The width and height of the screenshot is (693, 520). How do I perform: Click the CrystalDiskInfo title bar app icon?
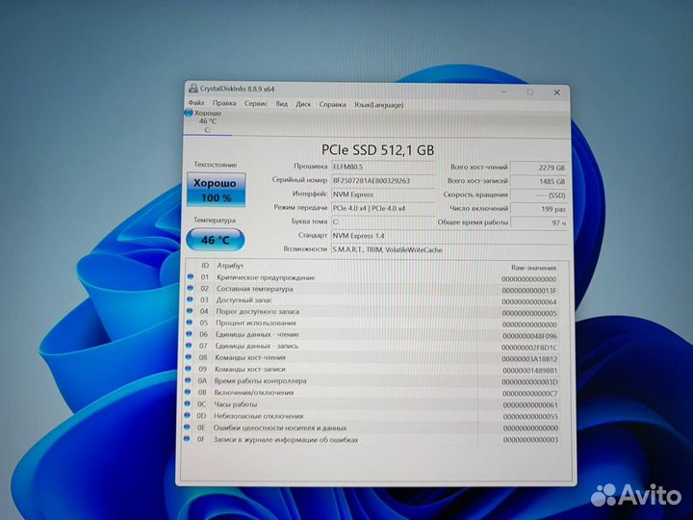(192, 88)
